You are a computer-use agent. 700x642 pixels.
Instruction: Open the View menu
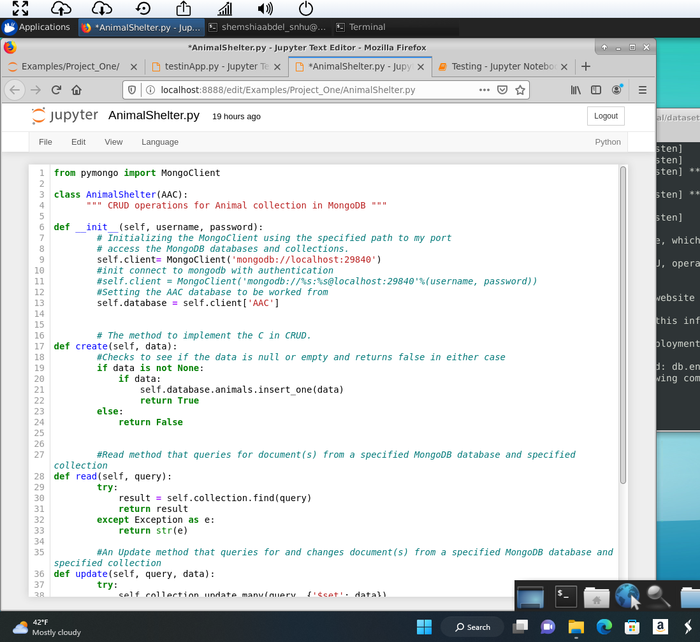(113, 142)
